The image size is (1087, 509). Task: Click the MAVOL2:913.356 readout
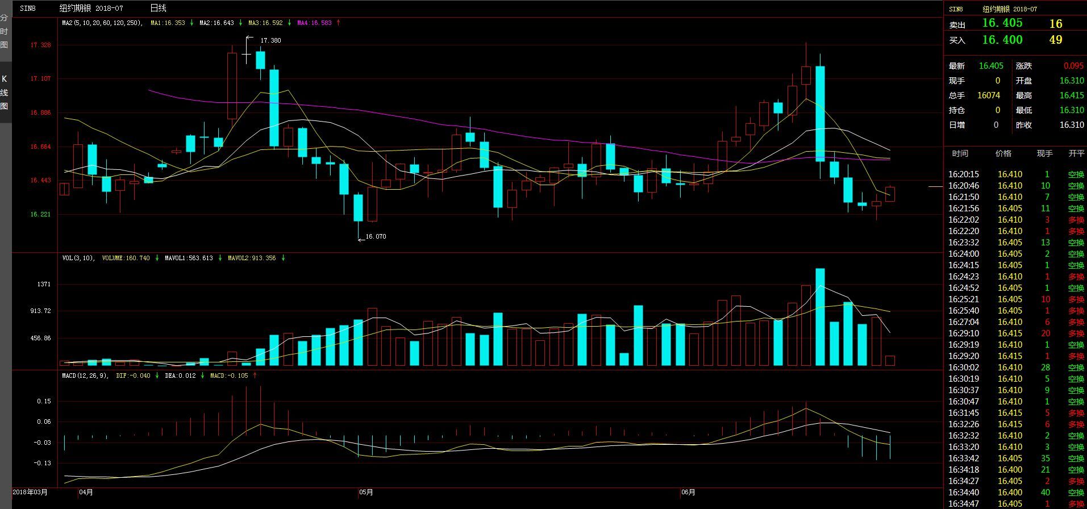click(252, 258)
